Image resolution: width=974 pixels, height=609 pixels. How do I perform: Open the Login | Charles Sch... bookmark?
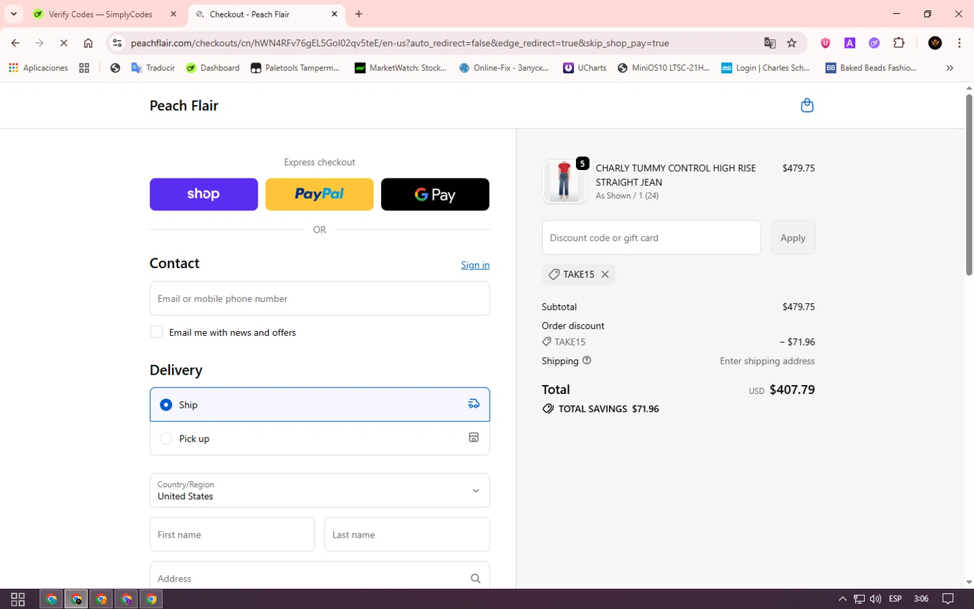pyautogui.click(x=766, y=68)
